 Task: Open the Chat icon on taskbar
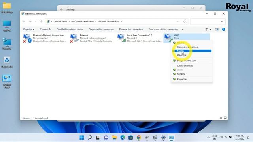pos(106,138)
